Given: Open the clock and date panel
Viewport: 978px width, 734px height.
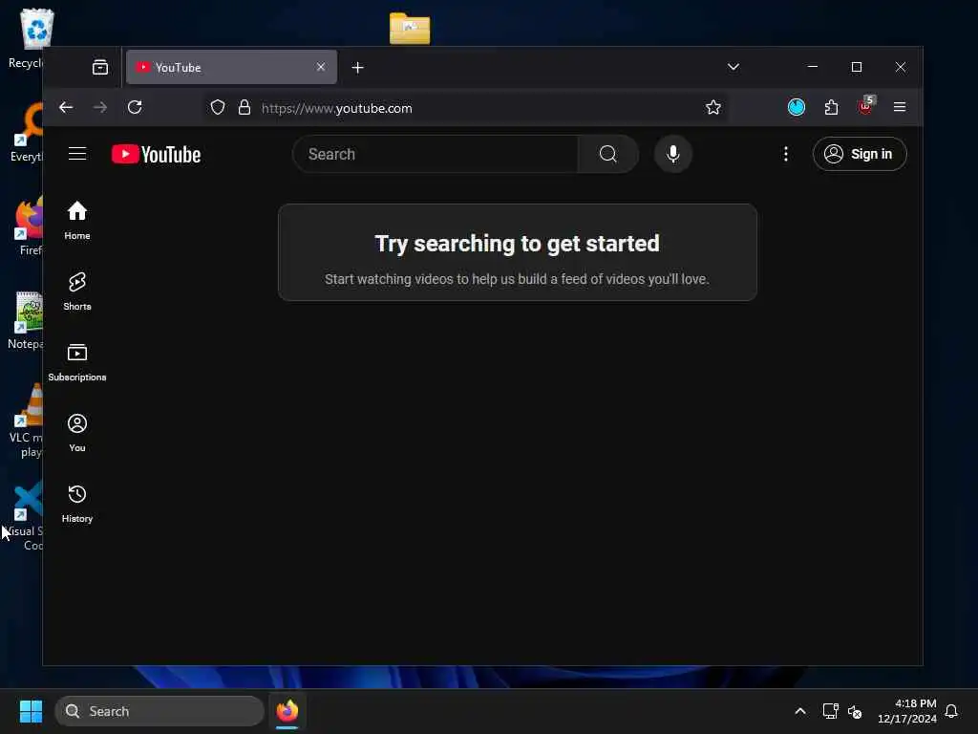Looking at the screenshot, I should coord(907,711).
